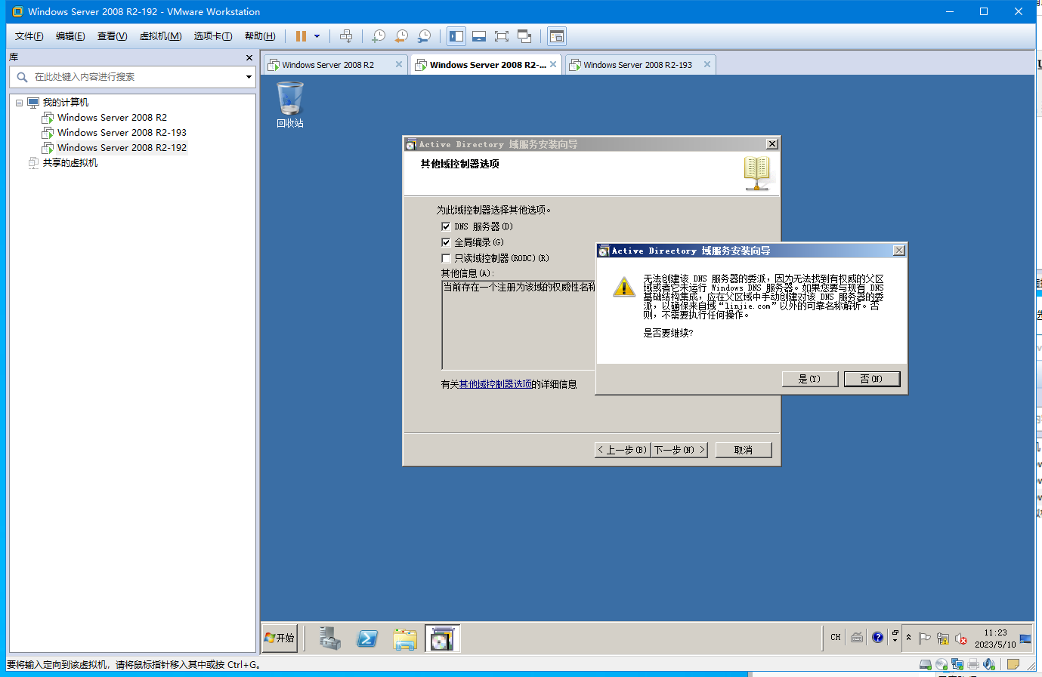This screenshot has height=677, width=1042.
Task: Click the 其他信息 text box
Action: click(x=518, y=325)
